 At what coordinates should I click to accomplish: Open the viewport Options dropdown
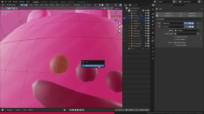(118, 9)
